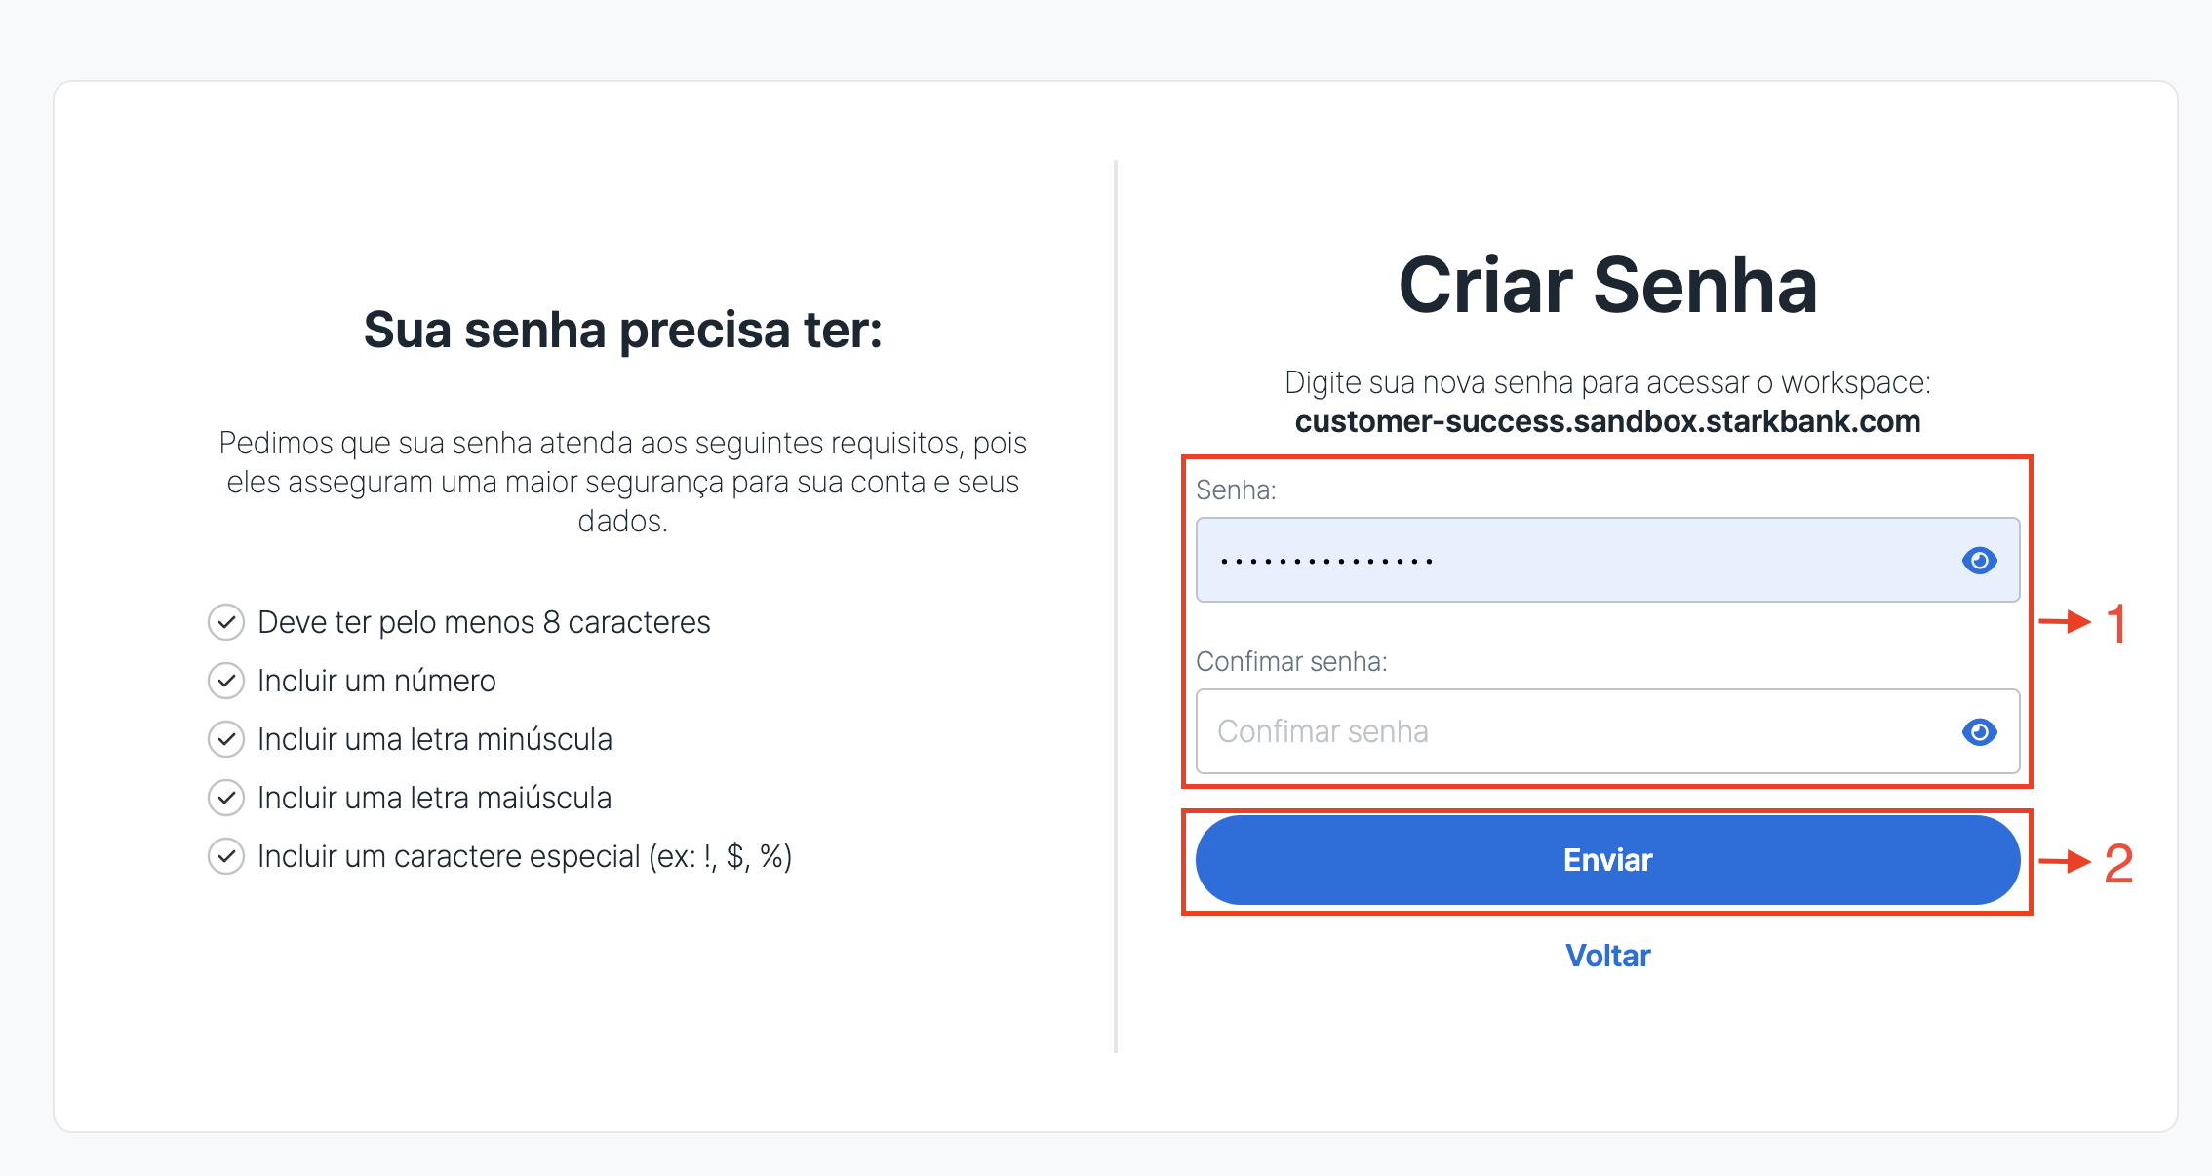
Task: Click checkmark icon next to Incluir um número
Action: (x=226, y=681)
